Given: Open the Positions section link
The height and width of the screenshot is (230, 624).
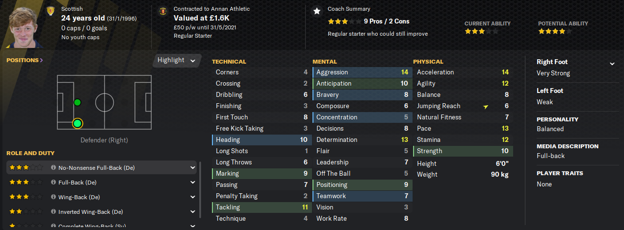Looking at the screenshot, I should pyautogui.click(x=25, y=60).
